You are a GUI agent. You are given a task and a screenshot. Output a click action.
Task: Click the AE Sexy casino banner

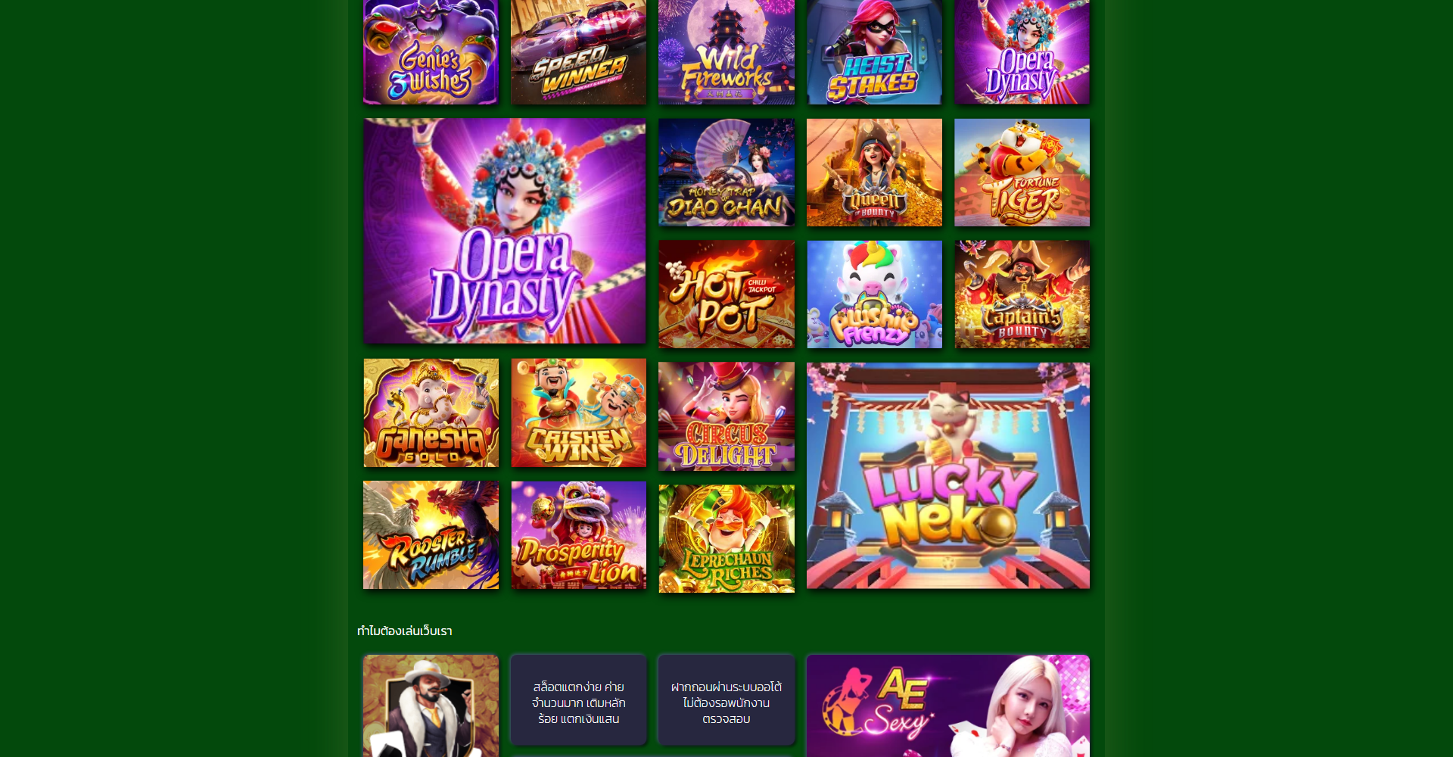(948, 706)
